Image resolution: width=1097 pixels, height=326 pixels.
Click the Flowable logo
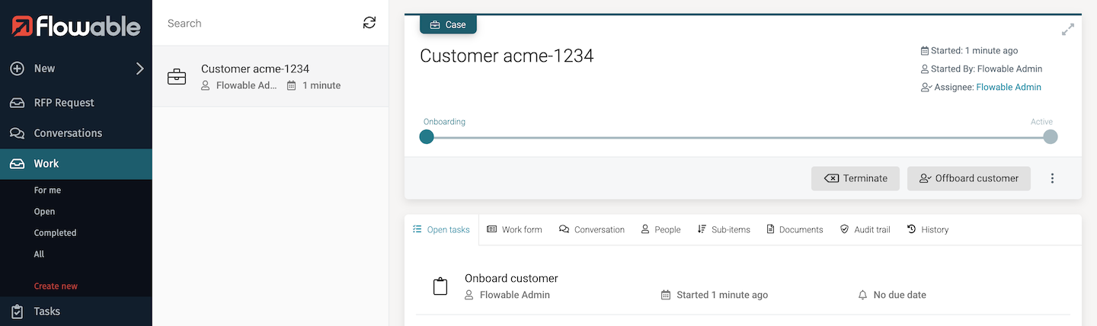[x=76, y=27]
